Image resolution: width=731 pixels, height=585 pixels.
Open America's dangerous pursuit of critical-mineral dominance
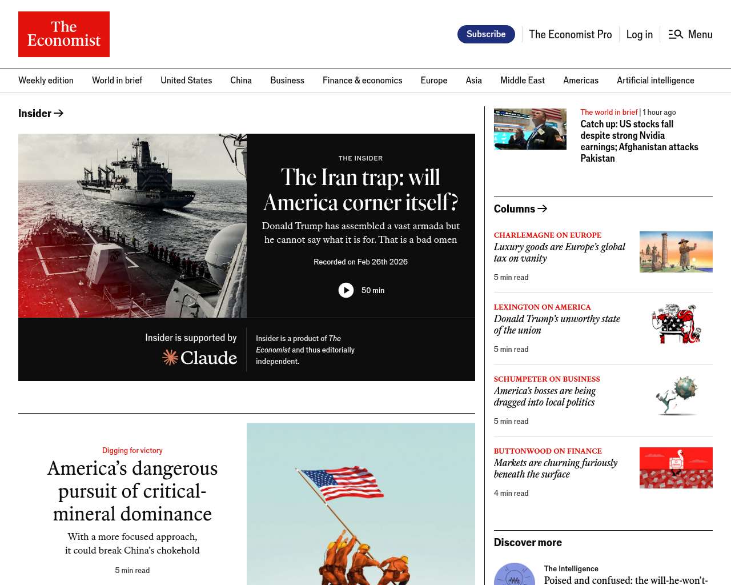[132, 491]
